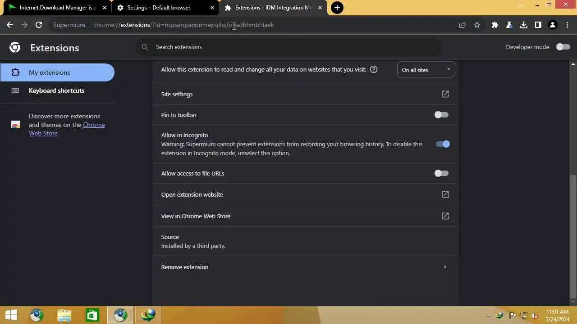Open the Site settings row
577x324 pixels.
[305, 94]
